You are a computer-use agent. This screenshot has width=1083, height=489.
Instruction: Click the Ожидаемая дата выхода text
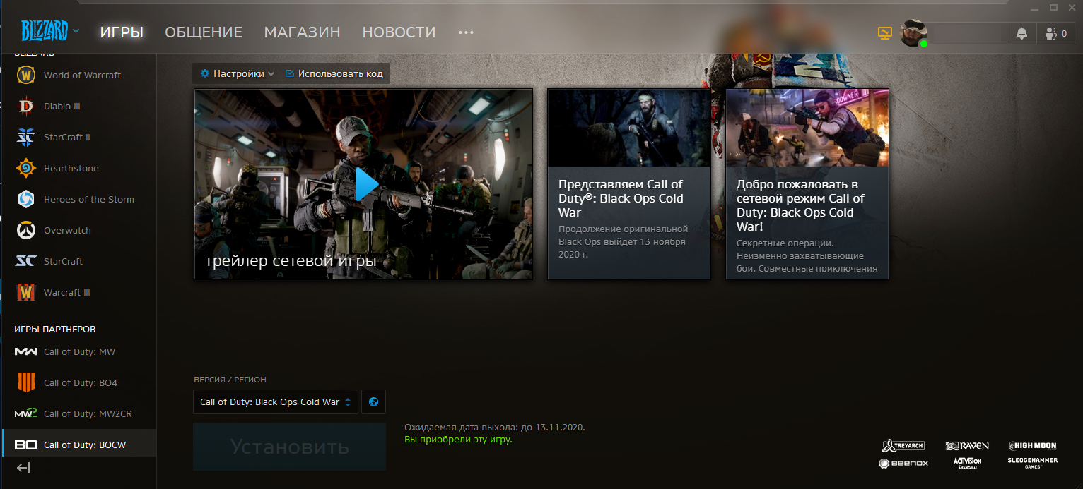pyautogui.click(x=495, y=428)
